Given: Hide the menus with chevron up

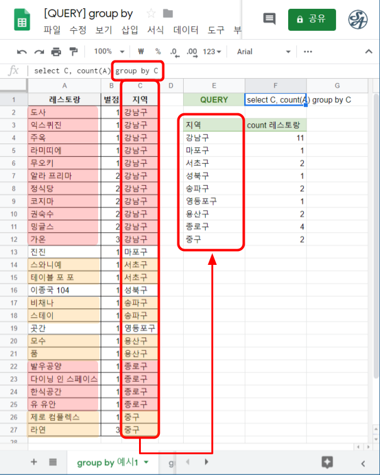Looking at the screenshot, I should coord(369,52).
